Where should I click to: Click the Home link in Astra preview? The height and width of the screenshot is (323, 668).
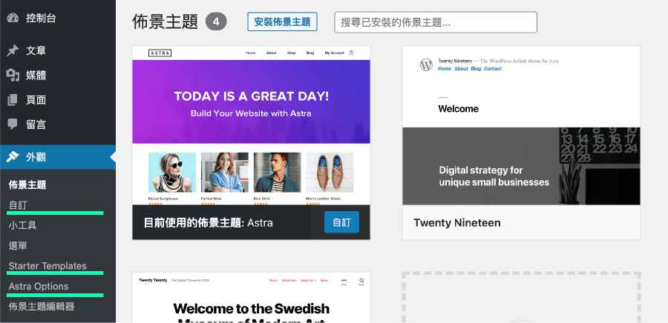pos(251,53)
